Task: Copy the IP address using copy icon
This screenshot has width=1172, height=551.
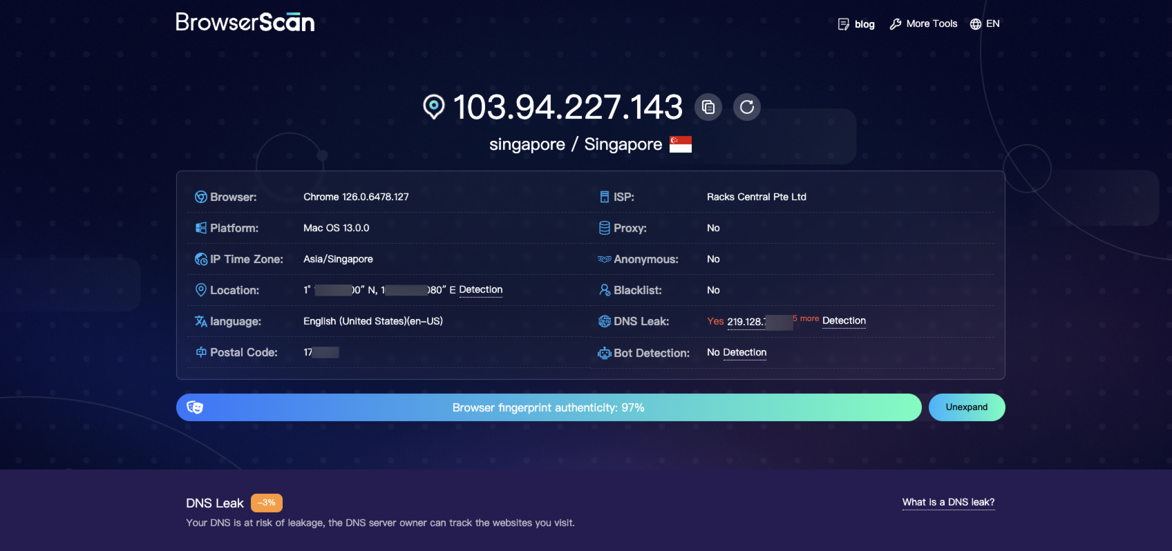Action: 708,107
